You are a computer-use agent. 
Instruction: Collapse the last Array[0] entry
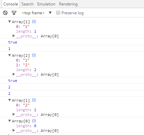click(10, 121)
